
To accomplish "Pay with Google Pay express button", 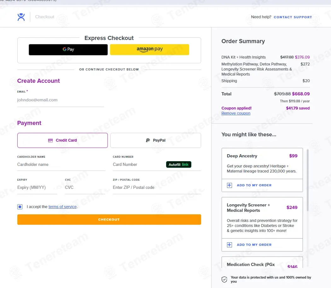I will 68,49.
